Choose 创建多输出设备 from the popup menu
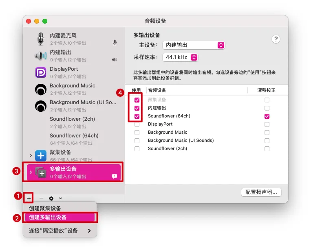The width and height of the screenshot is (311, 248). 60,218
